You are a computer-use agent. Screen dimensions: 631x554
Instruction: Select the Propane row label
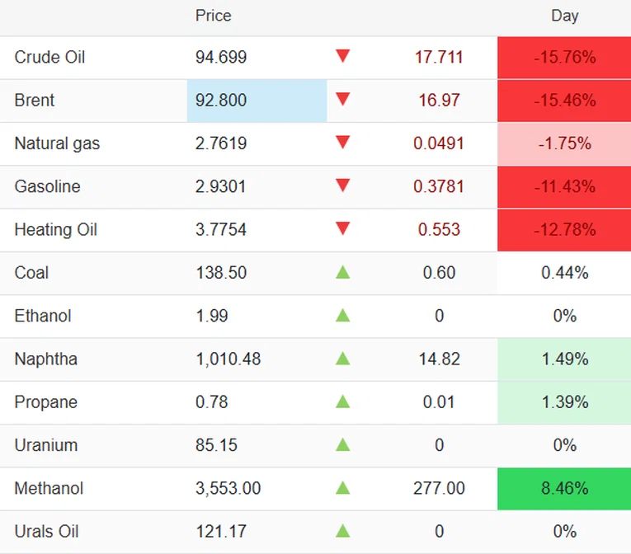click(x=46, y=402)
